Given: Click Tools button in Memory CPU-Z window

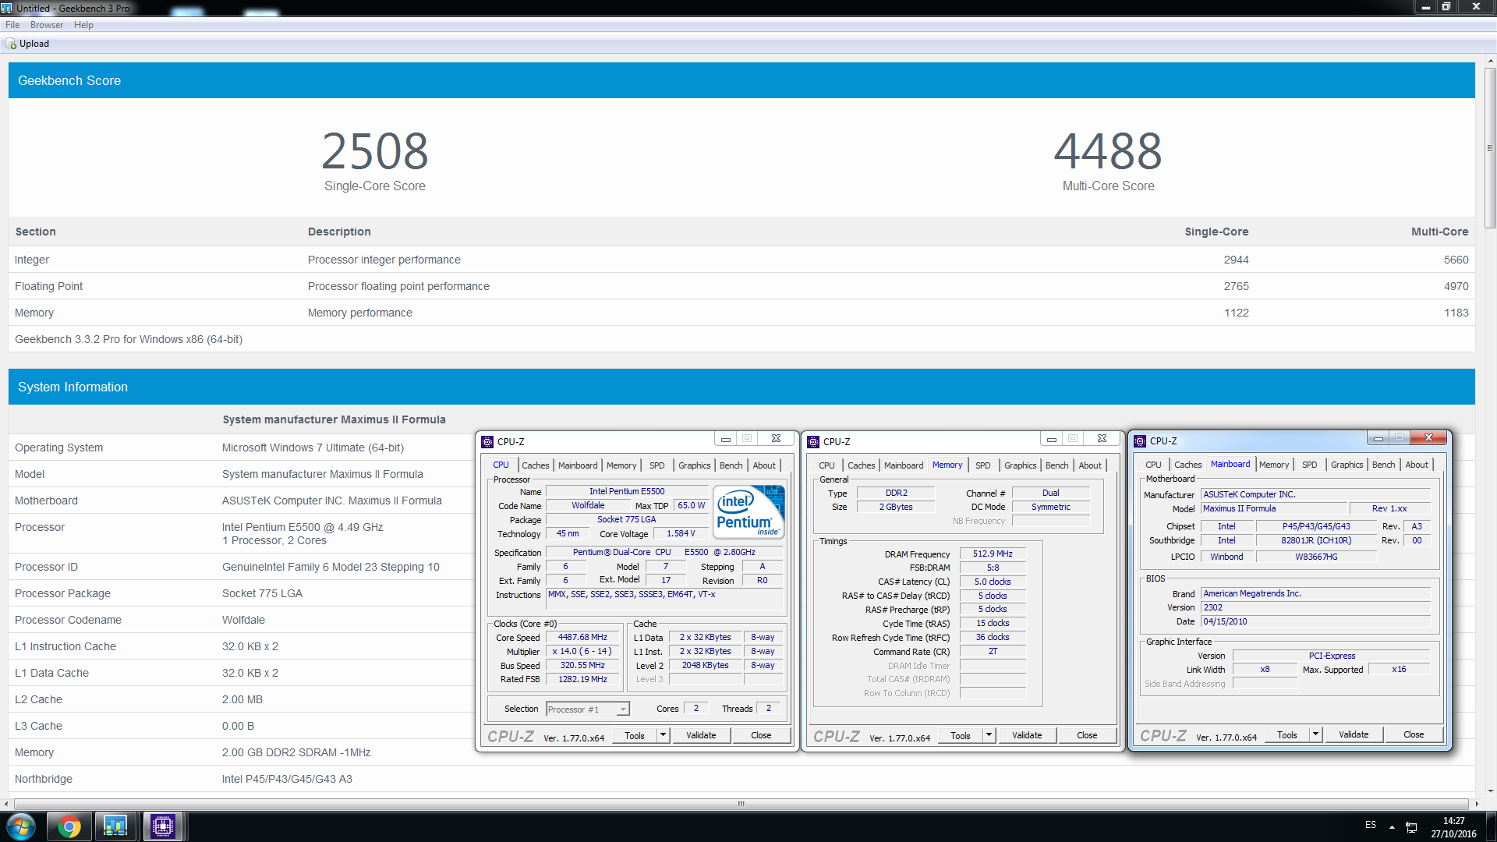Looking at the screenshot, I should (x=961, y=735).
